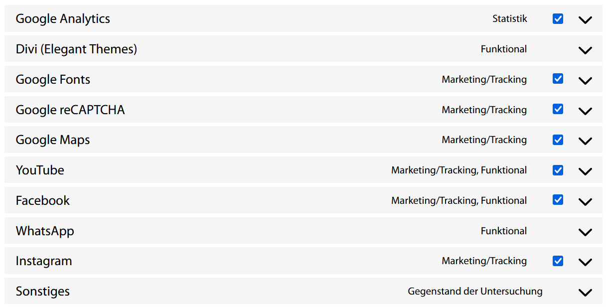Click the Divi (Elegant Themes) title

pos(76,49)
